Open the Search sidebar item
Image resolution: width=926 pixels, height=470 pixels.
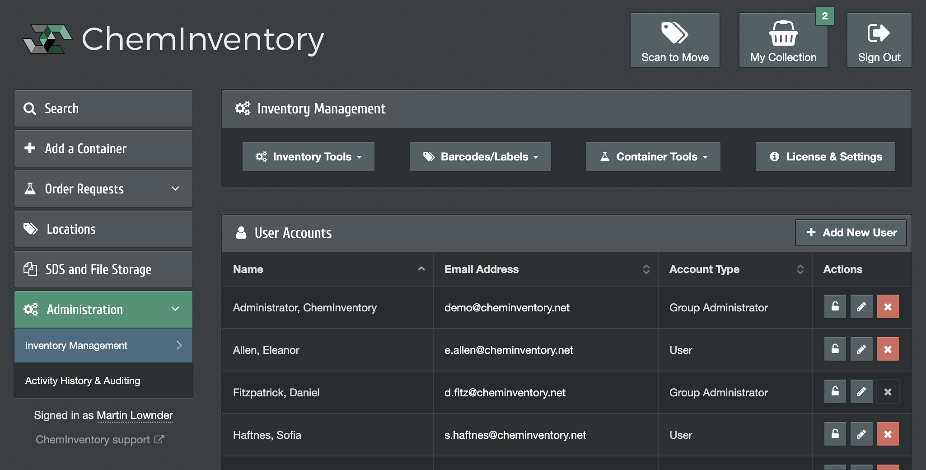(103, 108)
